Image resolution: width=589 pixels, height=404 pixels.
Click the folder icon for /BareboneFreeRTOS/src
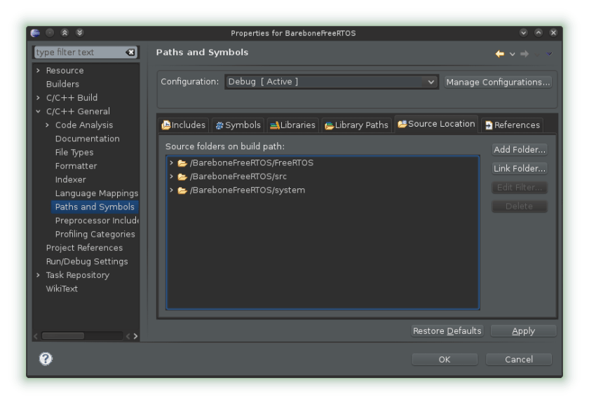pos(182,176)
